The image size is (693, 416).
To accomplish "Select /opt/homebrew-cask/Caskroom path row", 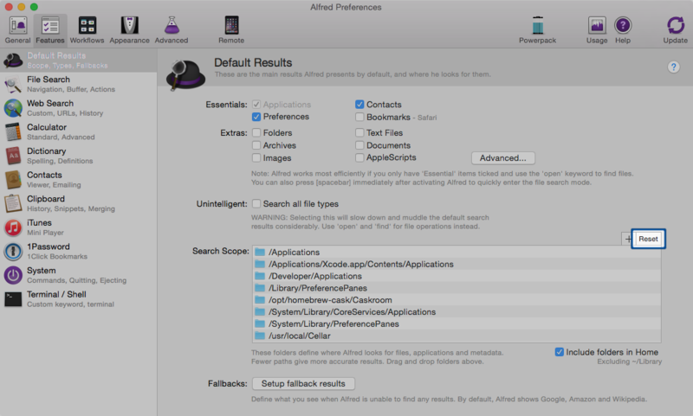I will pyautogui.click(x=457, y=299).
